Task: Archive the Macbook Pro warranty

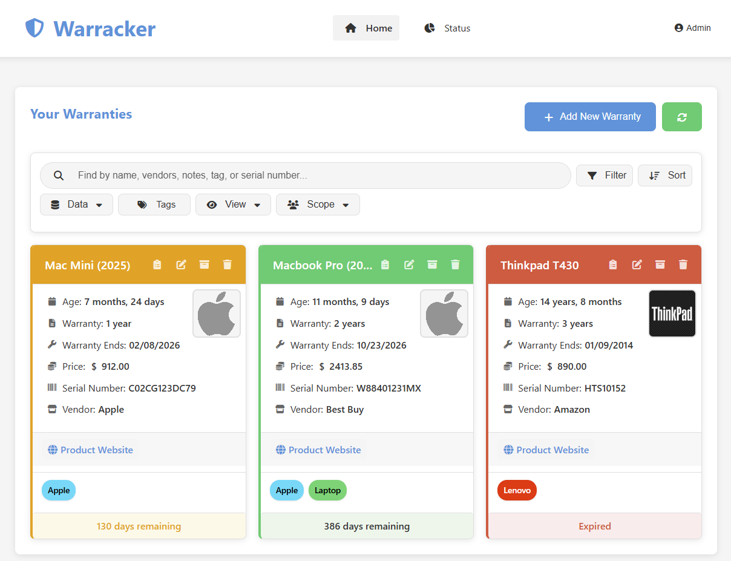Action: point(432,264)
